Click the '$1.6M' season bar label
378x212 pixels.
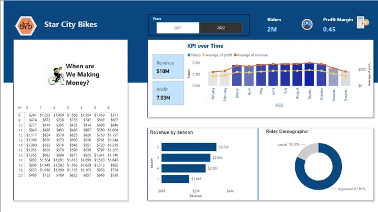(196, 179)
